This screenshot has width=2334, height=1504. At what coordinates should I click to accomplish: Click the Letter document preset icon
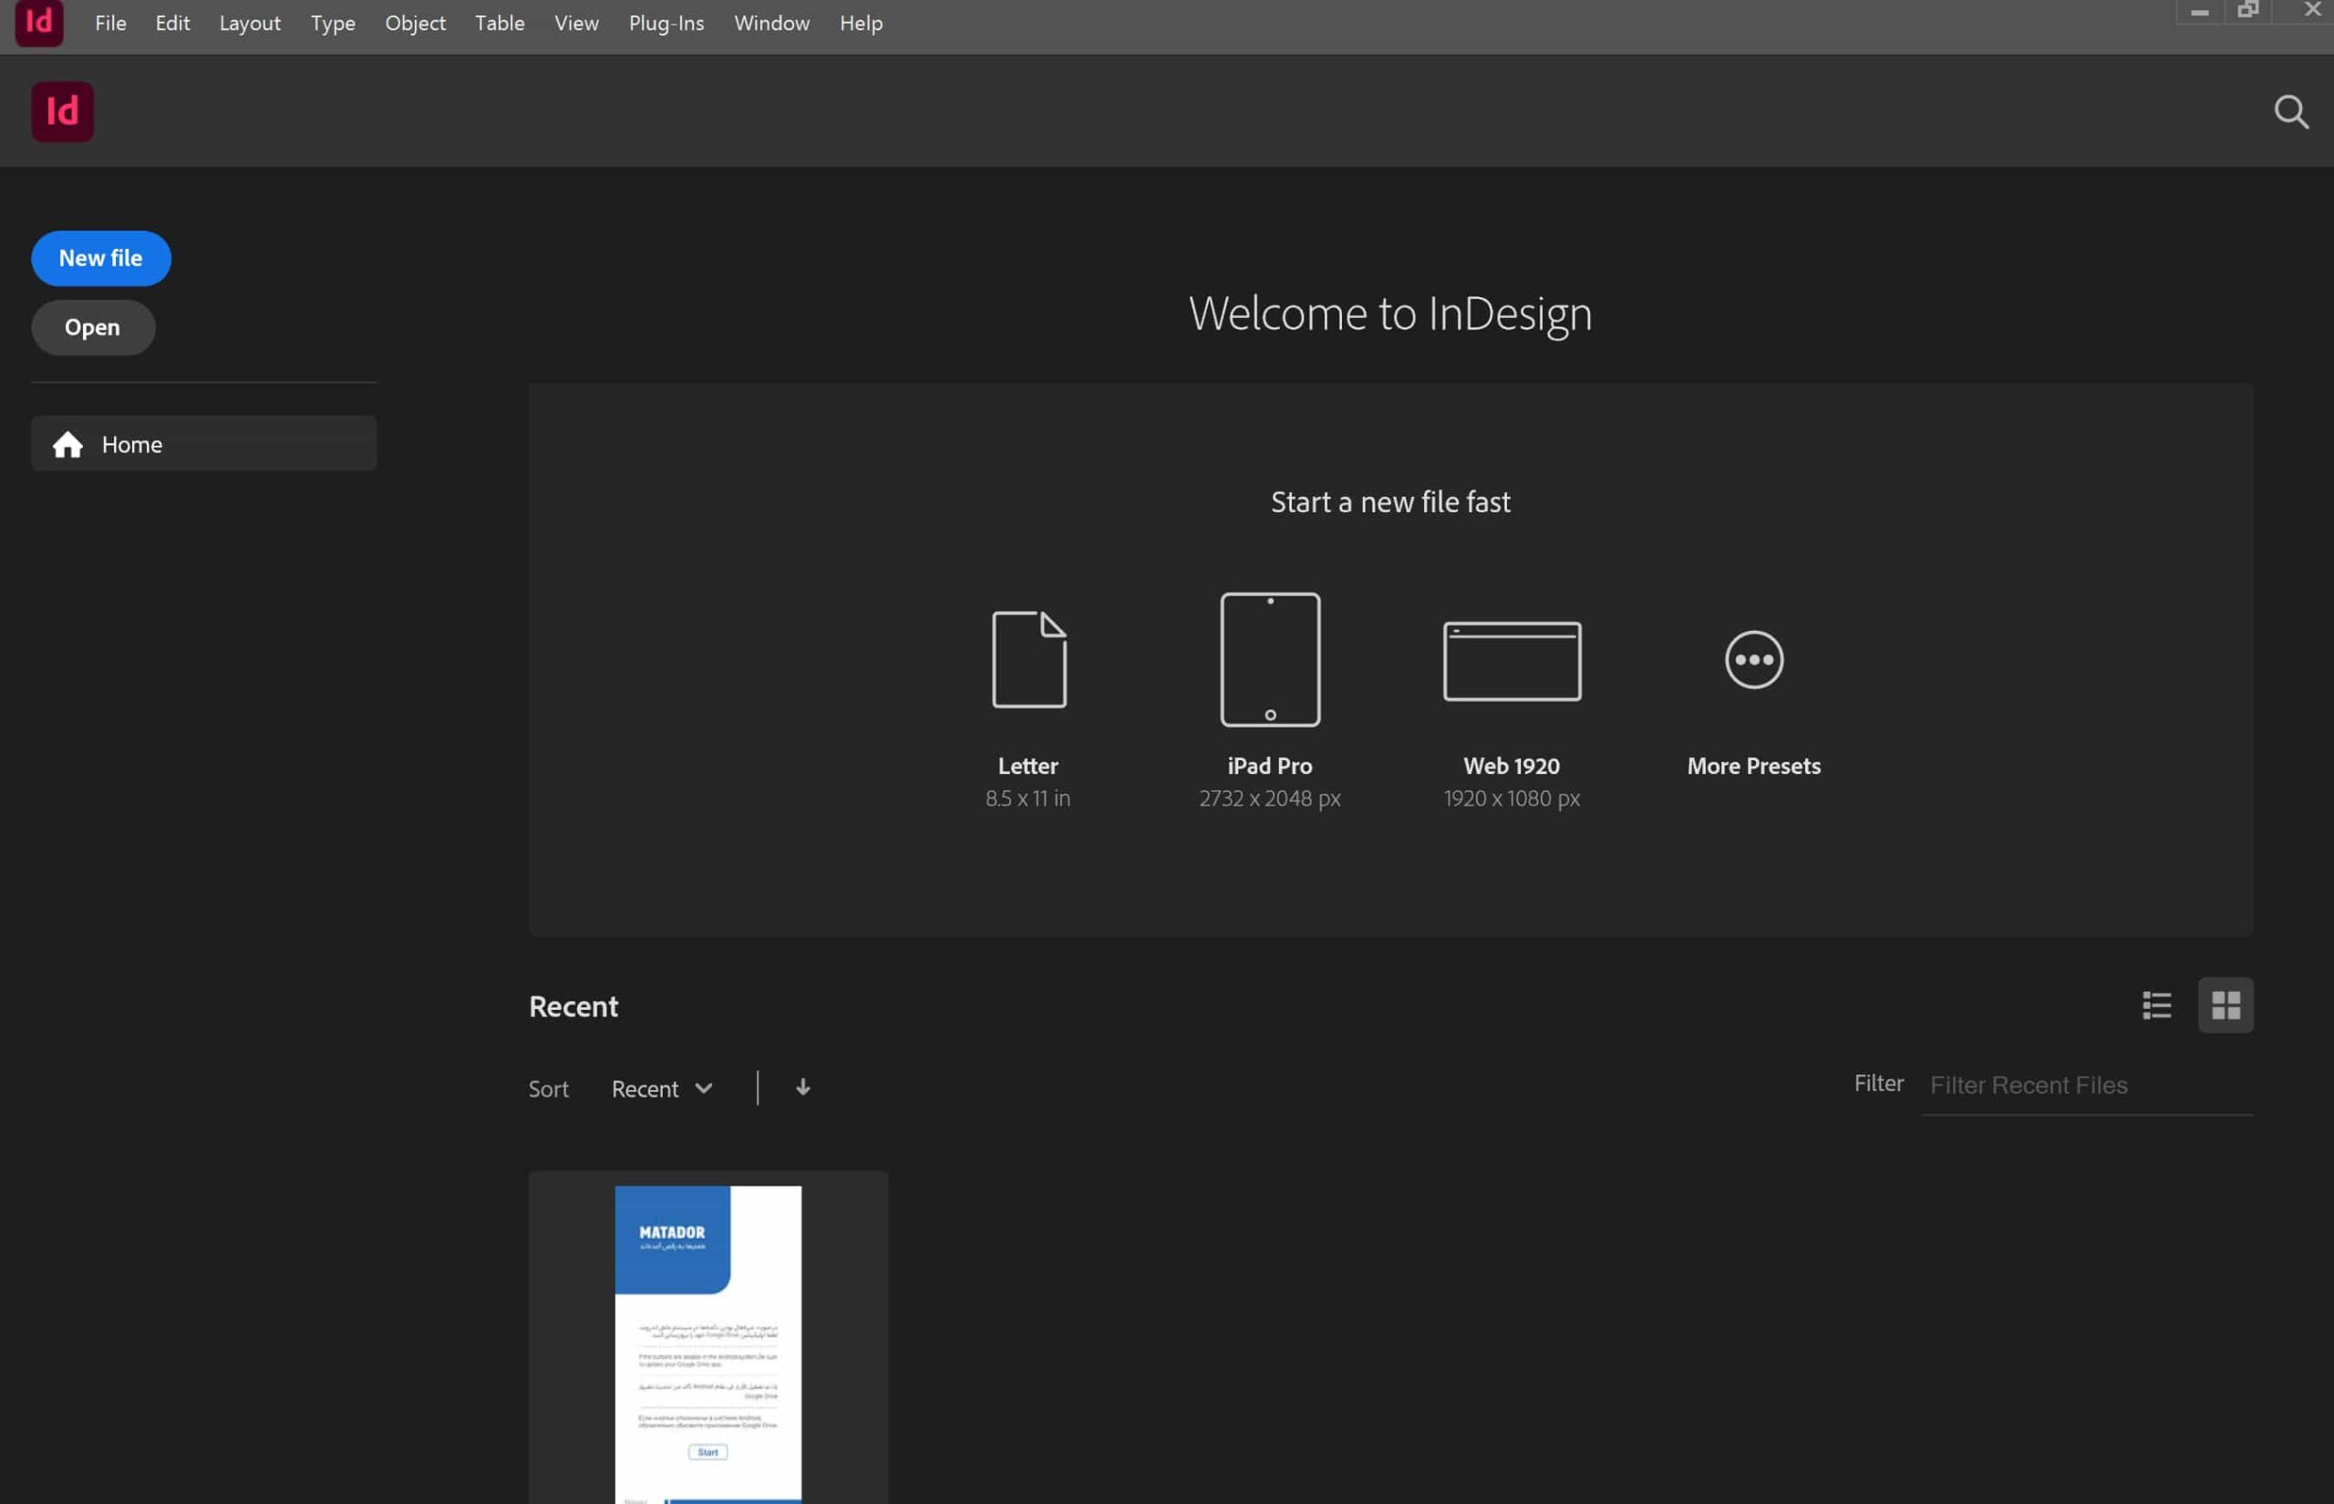coord(1028,659)
